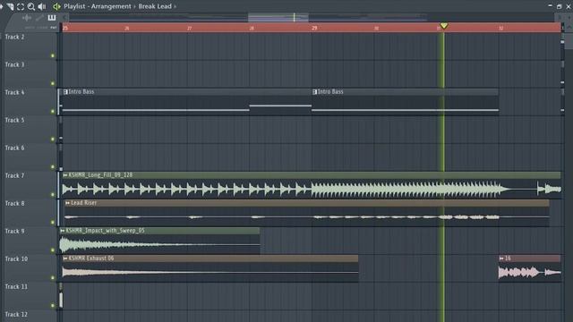Image resolution: width=573 pixels, height=322 pixels.
Task: Disable Track 9 using its LED
Action: click(x=52, y=250)
